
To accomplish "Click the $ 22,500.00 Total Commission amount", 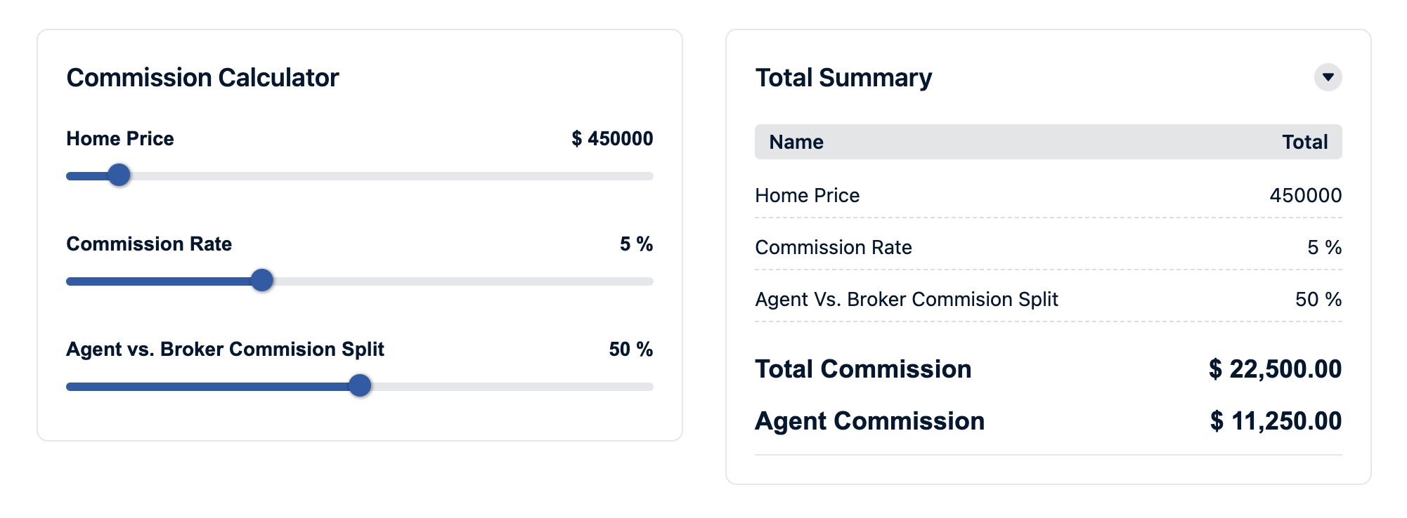I will [x=1275, y=369].
